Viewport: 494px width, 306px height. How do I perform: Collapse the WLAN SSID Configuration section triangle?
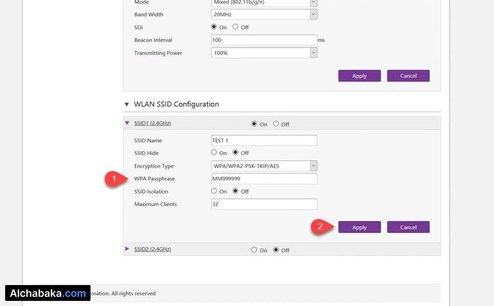pyautogui.click(x=127, y=104)
